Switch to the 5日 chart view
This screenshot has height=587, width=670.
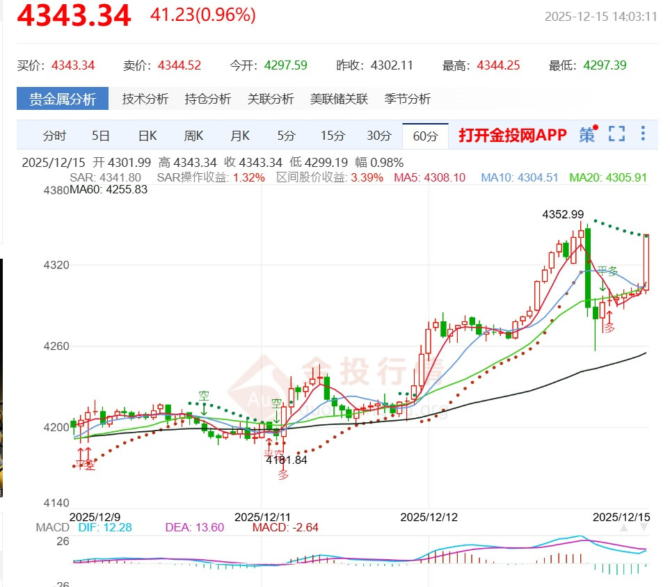click(x=101, y=136)
